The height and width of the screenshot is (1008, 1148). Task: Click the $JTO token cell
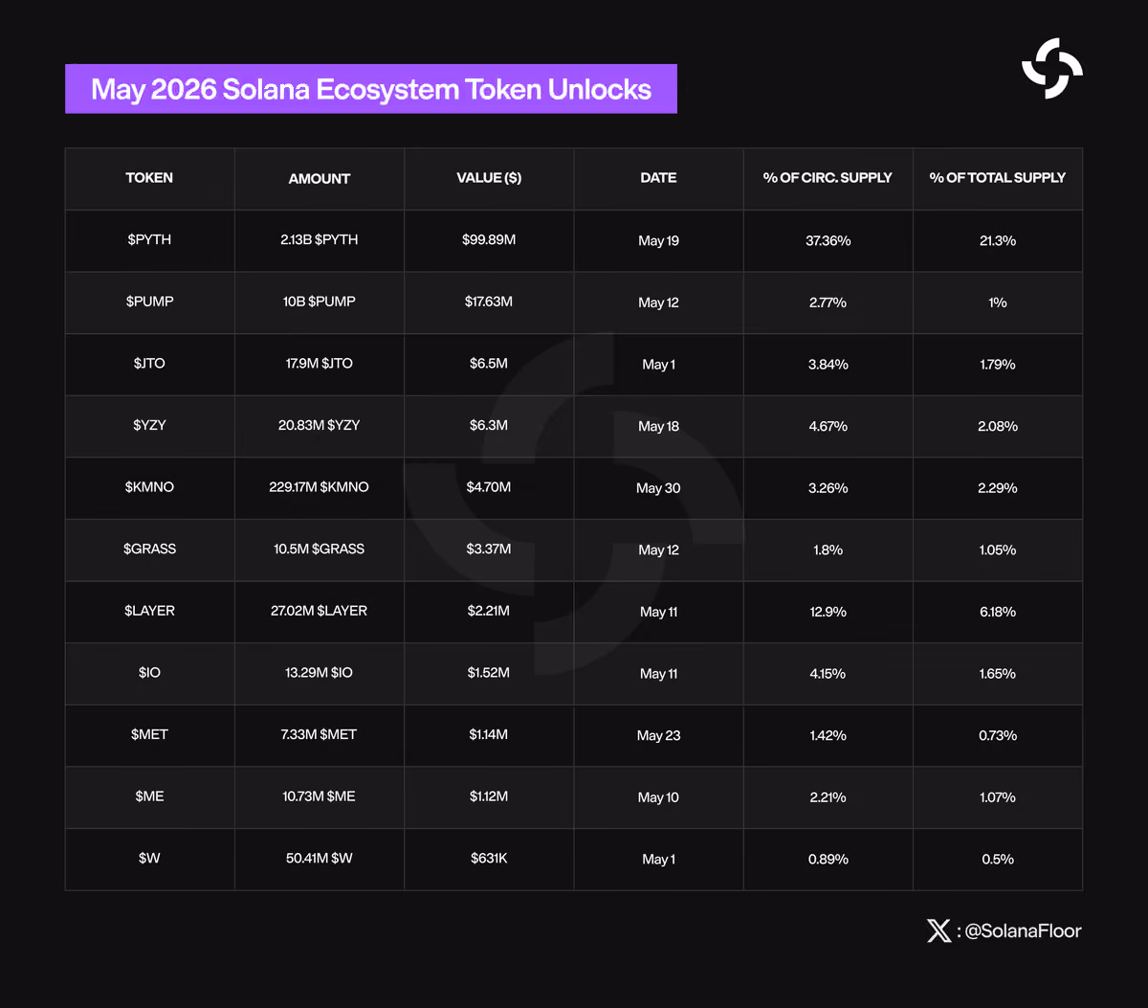click(149, 363)
